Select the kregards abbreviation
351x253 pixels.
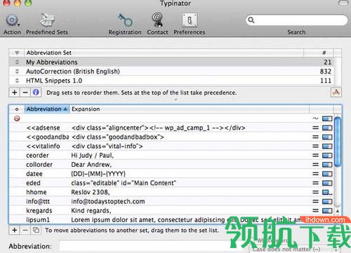[171, 211]
